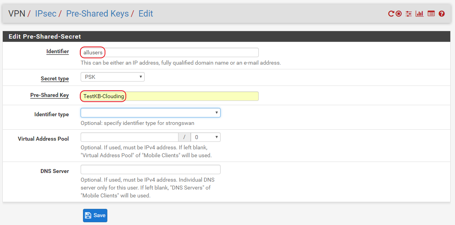Focus the DNS Server input field

[x=151, y=169]
